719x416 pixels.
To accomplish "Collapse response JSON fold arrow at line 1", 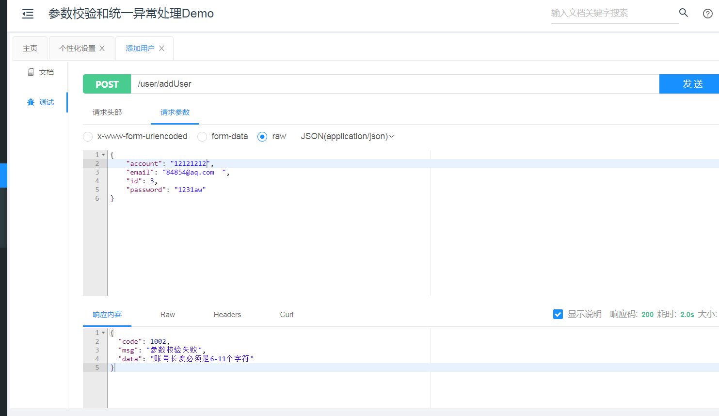I will click(103, 333).
